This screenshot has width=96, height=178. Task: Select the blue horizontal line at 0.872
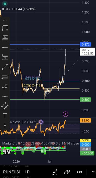pyautogui.click(x=45, y=44)
